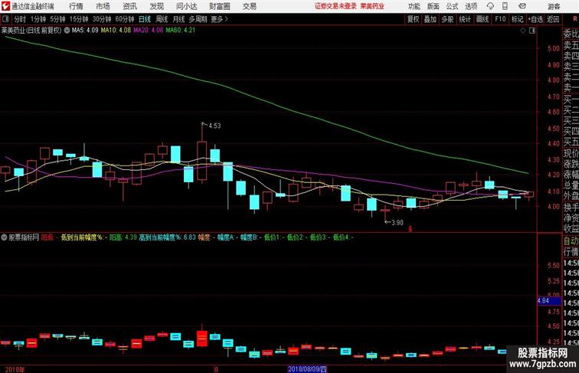The image size is (579, 373).
Task: Open the 功能 menu
Action: (x=414, y=6)
